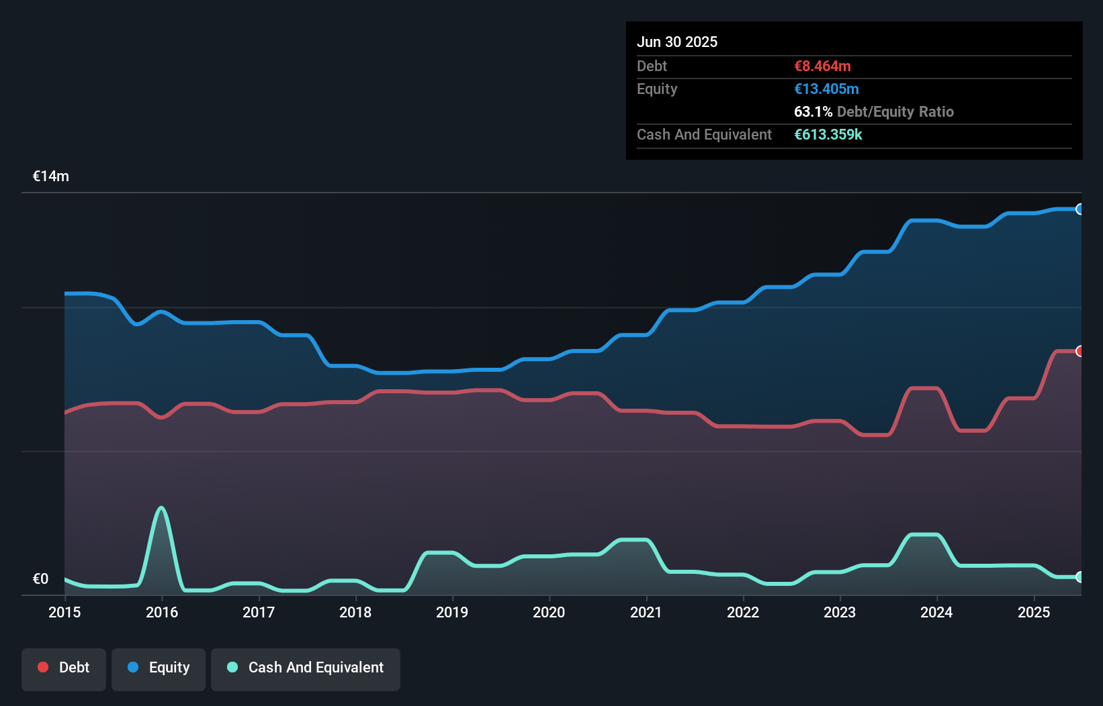Image resolution: width=1103 pixels, height=706 pixels.
Task: Click the €13.405m Equity value
Action: pyautogui.click(x=826, y=89)
